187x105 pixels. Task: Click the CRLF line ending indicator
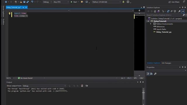pos(141,78)
